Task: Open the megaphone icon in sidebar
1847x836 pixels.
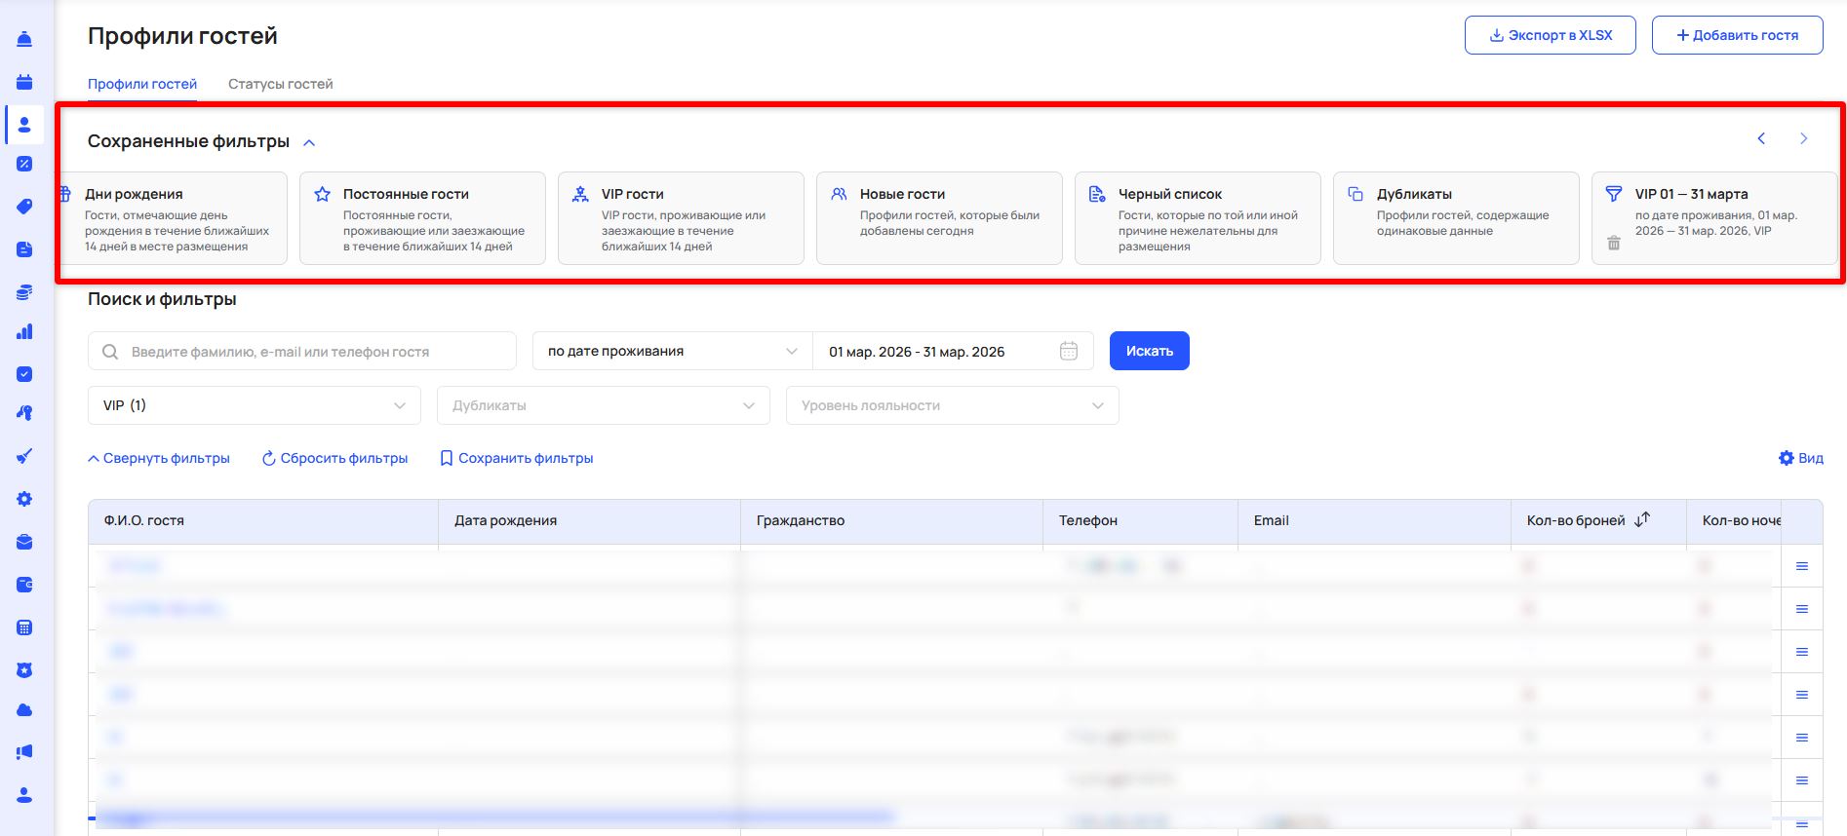Action: (24, 752)
